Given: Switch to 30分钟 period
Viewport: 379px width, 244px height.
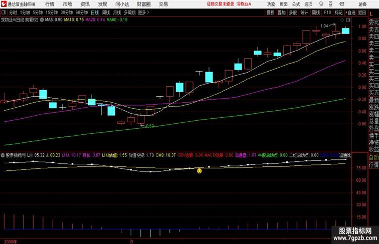Looking at the screenshot, I should pos(67,13).
